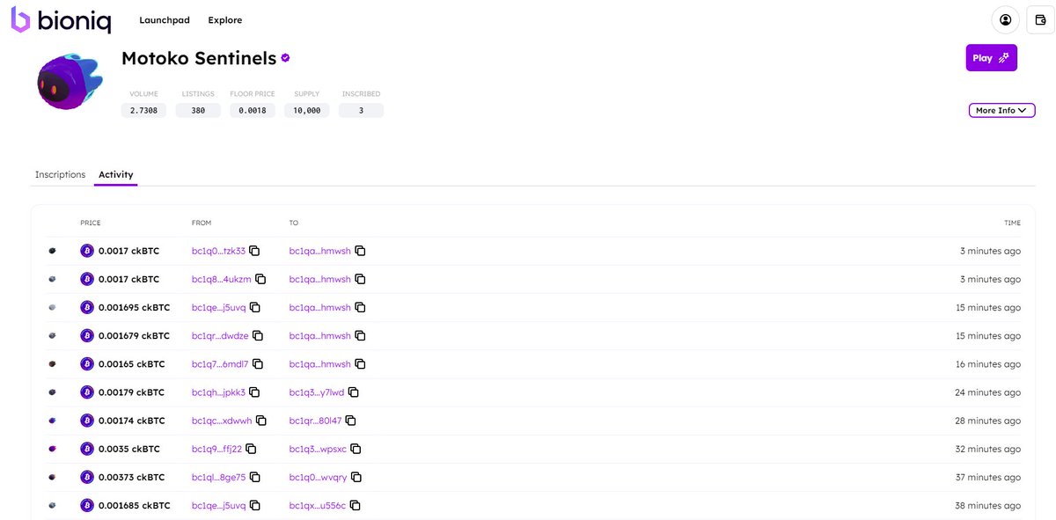Click the Motoko Sentinels title

(199, 59)
